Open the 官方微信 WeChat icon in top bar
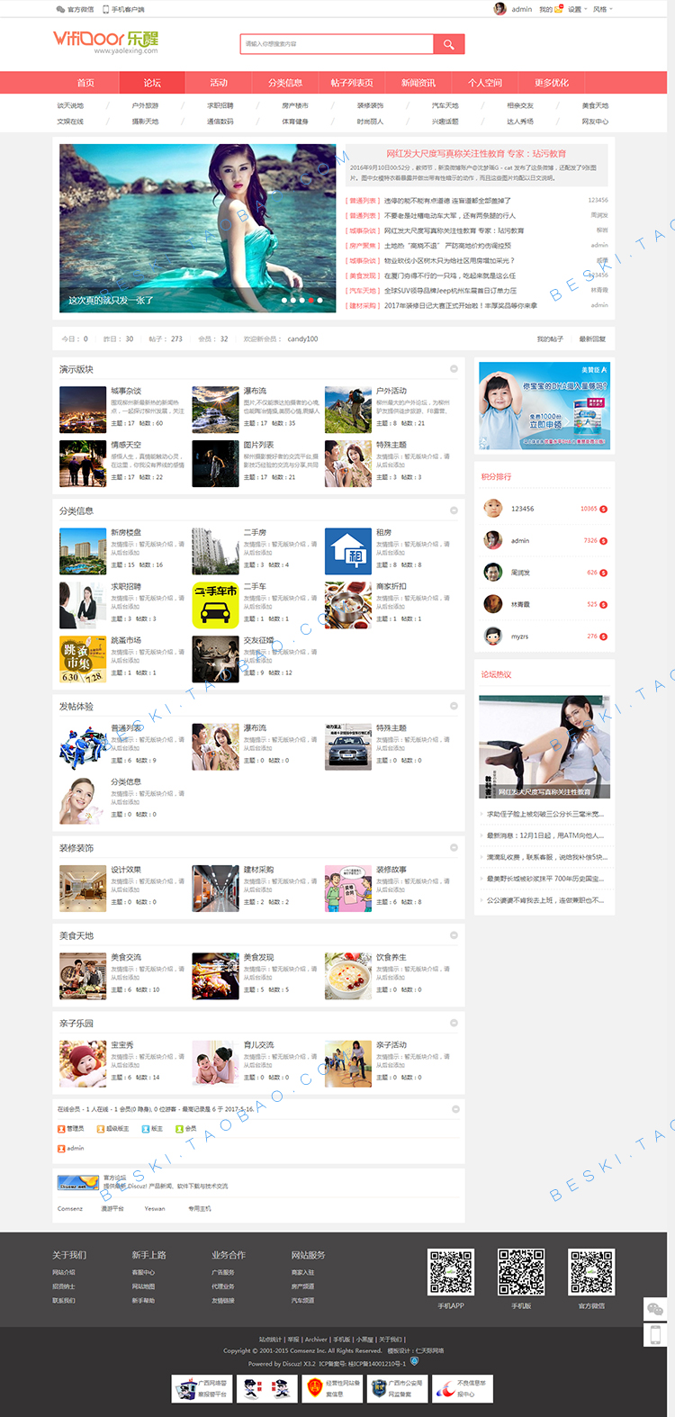The height and width of the screenshot is (1417, 675). pyautogui.click(x=61, y=9)
